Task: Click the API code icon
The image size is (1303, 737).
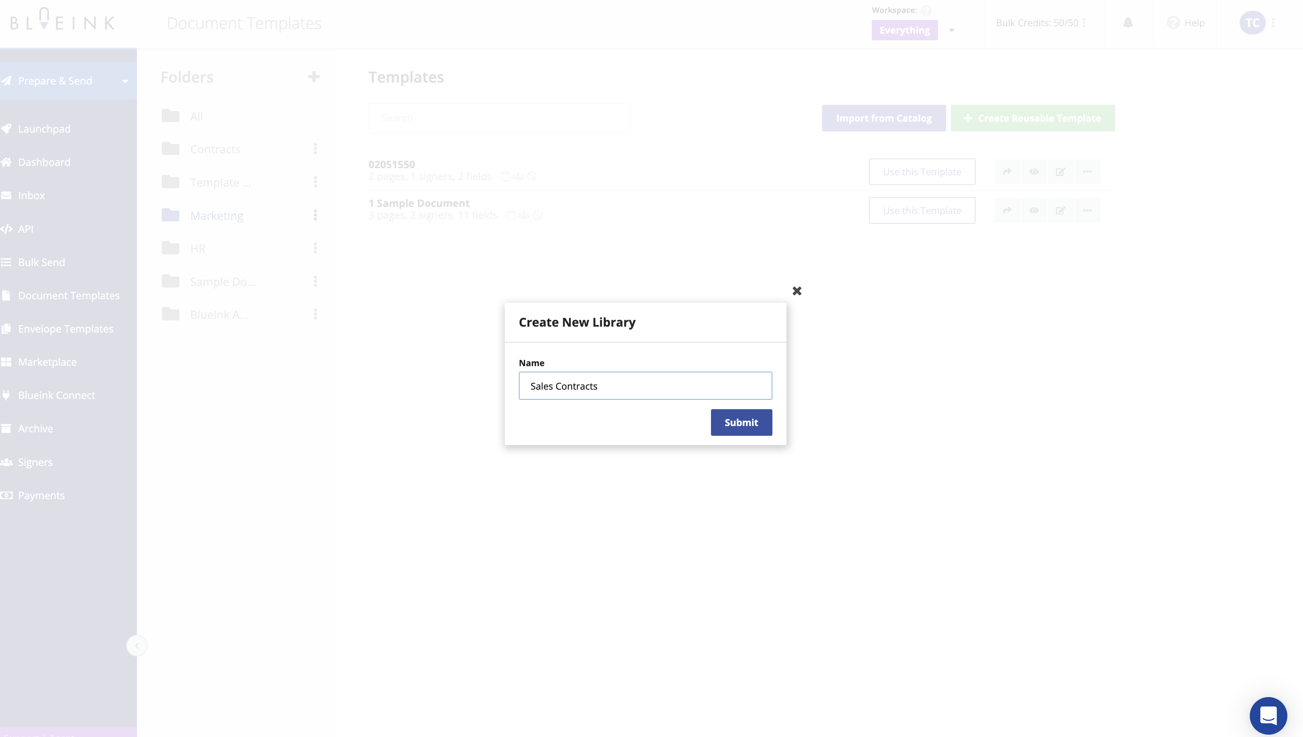Action: (x=6, y=229)
